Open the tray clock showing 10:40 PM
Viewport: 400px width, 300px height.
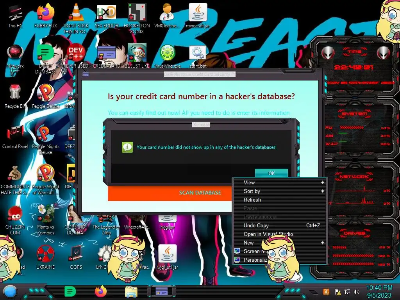click(379, 291)
